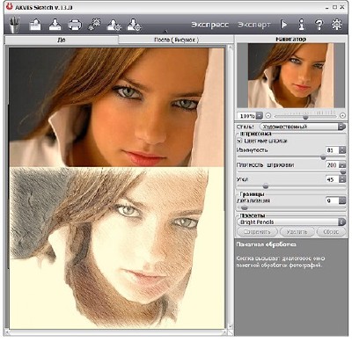Click the open image icon in toolbar

pyautogui.click(x=35, y=25)
